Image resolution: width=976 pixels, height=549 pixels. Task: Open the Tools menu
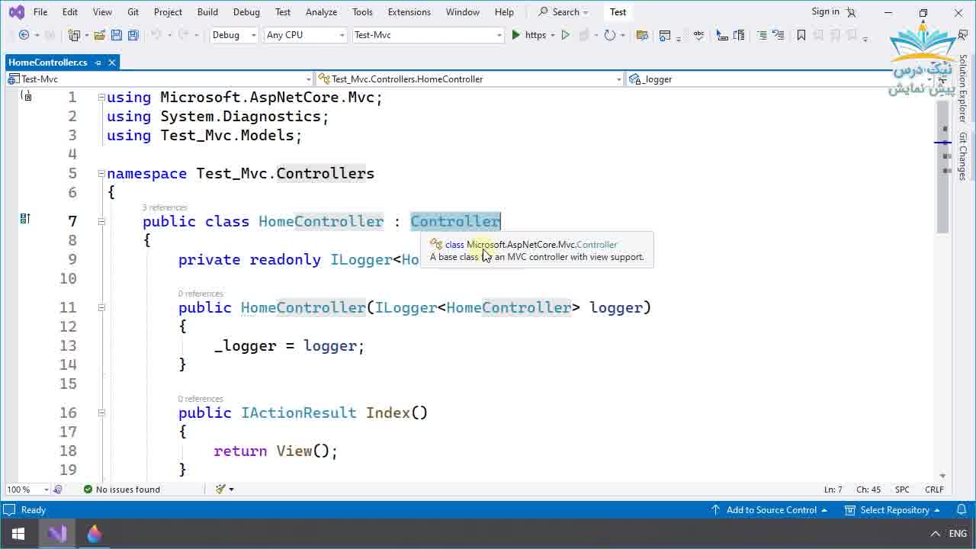point(361,11)
